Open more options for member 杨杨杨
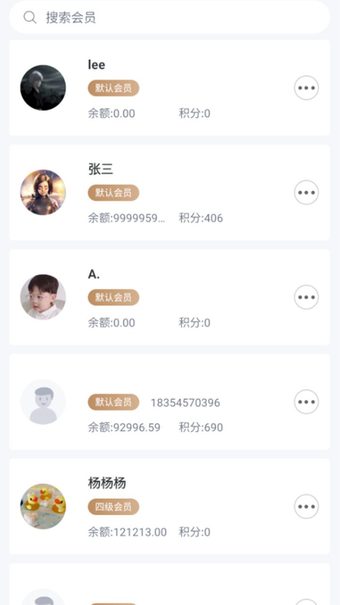This screenshot has width=340, height=605. click(306, 507)
